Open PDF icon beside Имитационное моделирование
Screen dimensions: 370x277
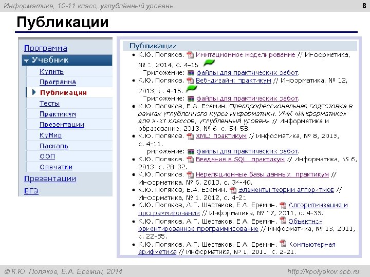click(x=190, y=55)
